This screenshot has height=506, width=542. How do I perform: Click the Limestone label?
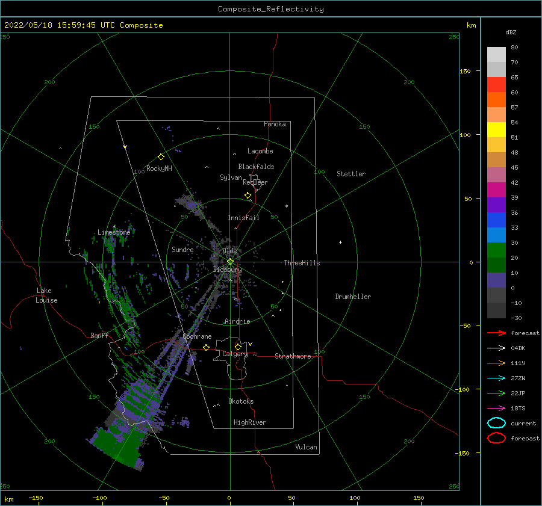pyautogui.click(x=114, y=232)
